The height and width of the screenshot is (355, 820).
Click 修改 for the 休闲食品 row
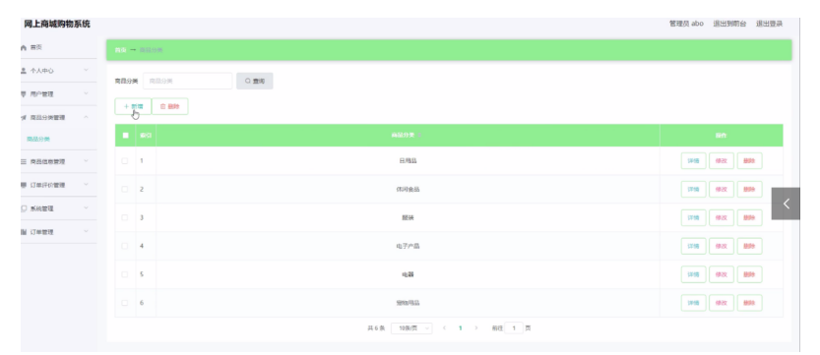722,189
